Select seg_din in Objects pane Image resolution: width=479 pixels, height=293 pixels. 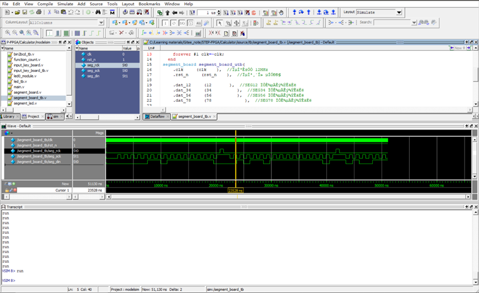pos(93,76)
